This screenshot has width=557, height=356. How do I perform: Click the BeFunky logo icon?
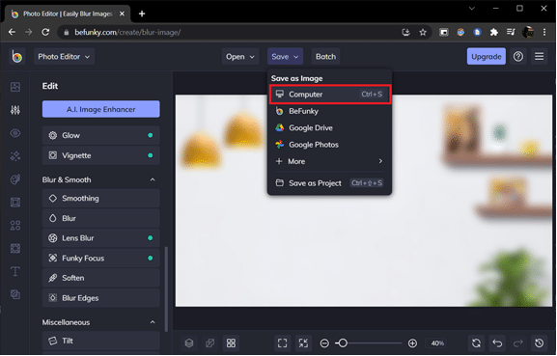(x=16, y=56)
